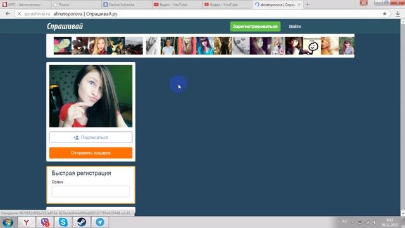The width and height of the screenshot is (405, 228).
Task: Open the Viber taskbar icon
Action: click(x=45, y=222)
